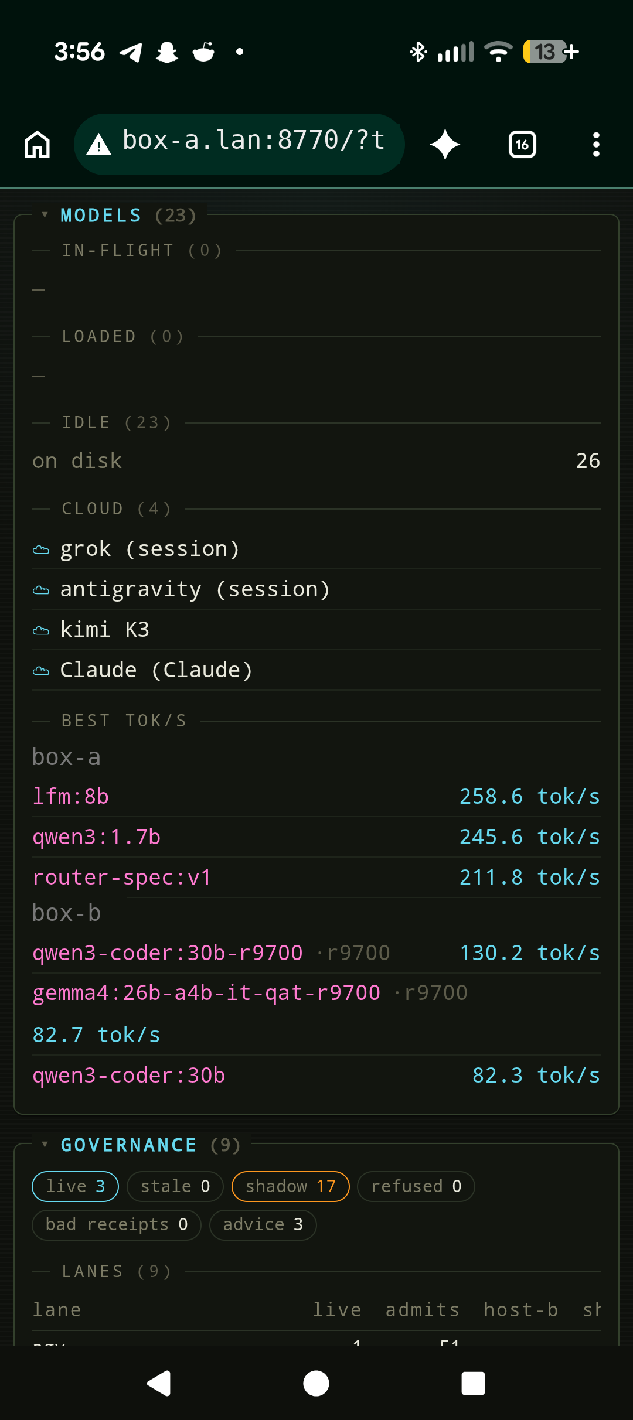Viewport: 633px width, 1420px height.
Task: Toggle the bad receipts 0 pill
Action: click(x=117, y=1224)
